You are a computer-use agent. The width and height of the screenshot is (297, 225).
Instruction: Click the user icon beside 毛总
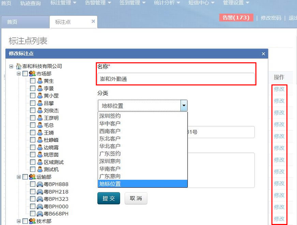point(40,125)
